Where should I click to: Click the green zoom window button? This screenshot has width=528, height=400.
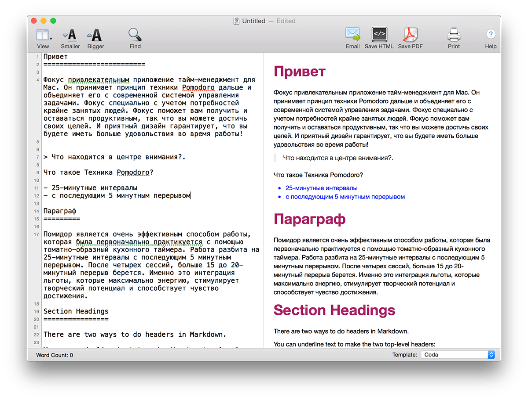[x=53, y=21]
